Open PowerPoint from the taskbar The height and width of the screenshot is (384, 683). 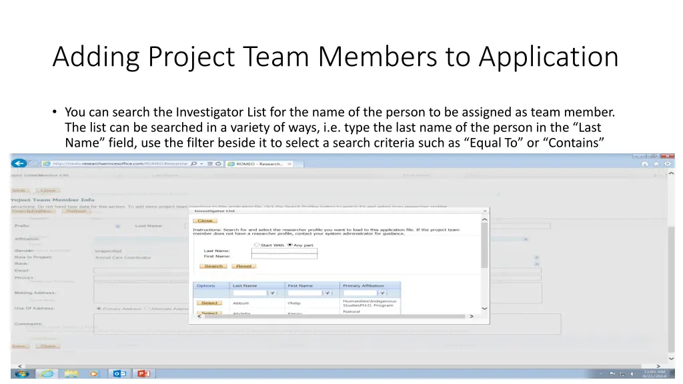pos(144,373)
